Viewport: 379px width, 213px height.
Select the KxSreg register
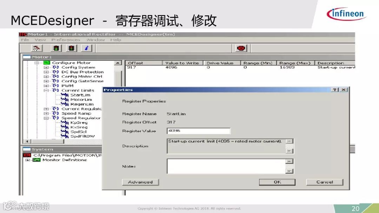pos(79,127)
